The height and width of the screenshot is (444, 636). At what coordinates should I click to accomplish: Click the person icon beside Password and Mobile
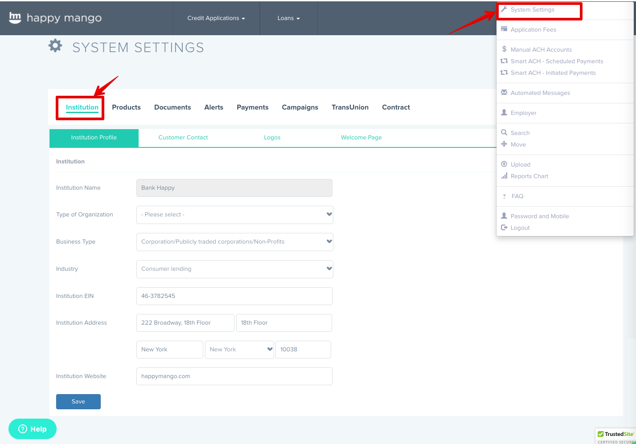(x=504, y=216)
